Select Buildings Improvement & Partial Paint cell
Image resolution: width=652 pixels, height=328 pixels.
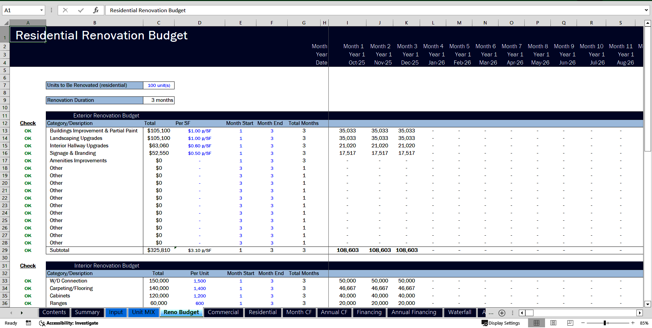tap(94, 131)
